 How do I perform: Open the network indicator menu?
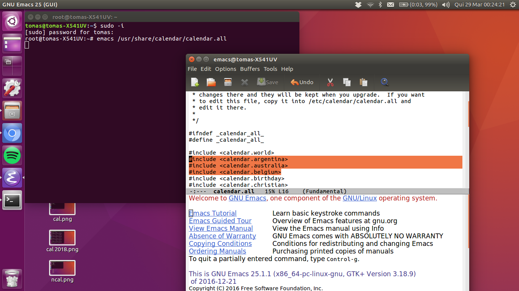(370, 5)
